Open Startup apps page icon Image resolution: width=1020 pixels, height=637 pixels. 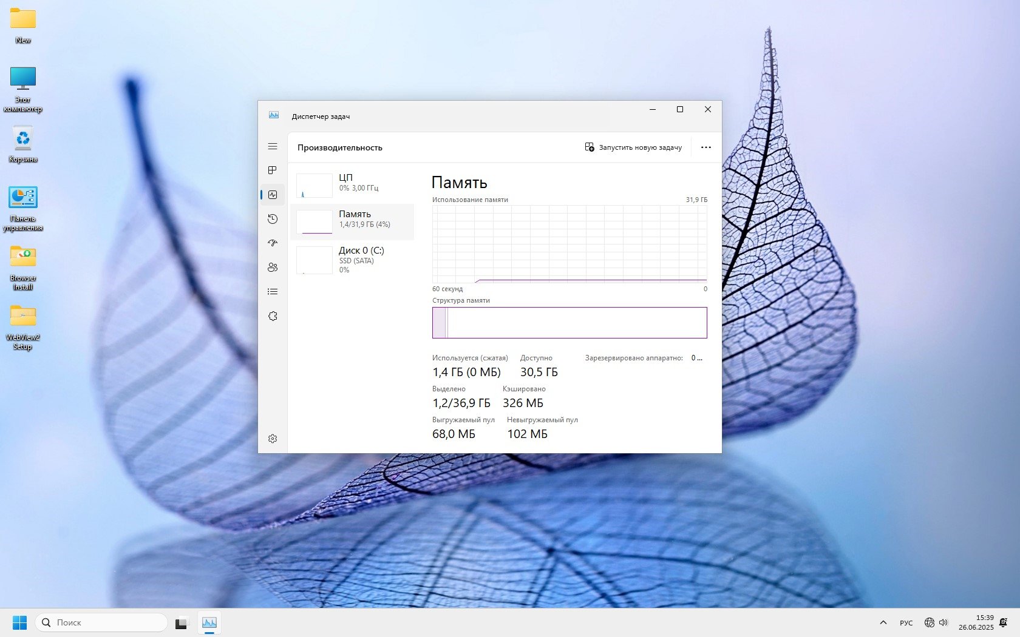(273, 243)
